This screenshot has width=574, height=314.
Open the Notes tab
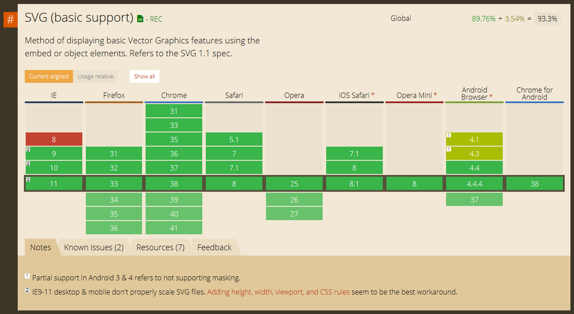pyautogui.click(x=41, y=248)
